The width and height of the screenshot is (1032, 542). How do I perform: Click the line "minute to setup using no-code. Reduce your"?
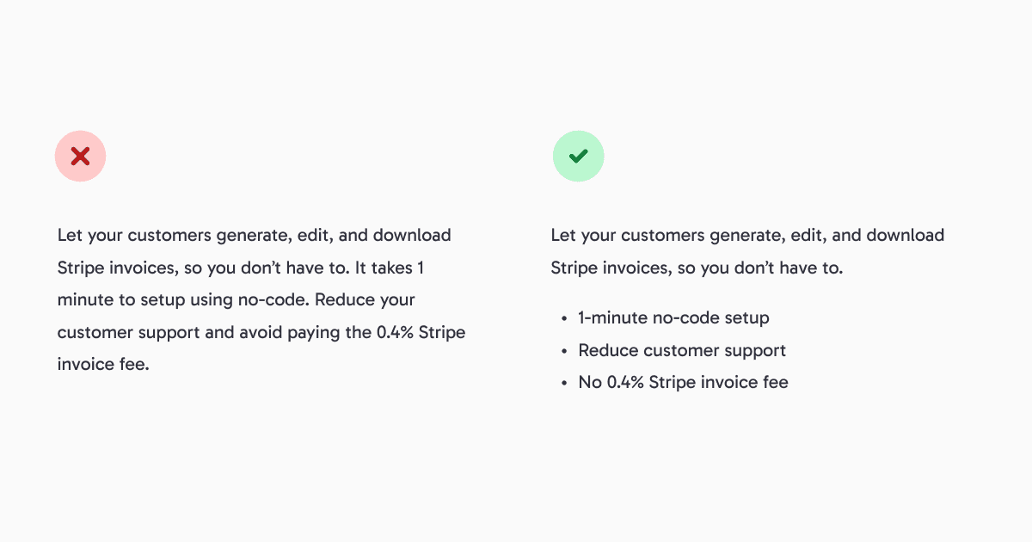click(236, 300)
